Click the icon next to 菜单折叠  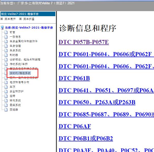click(x=20, y=19)
